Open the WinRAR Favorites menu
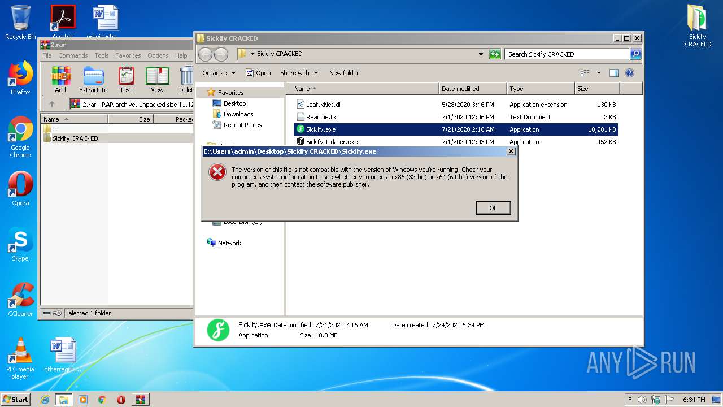 coord(128,55)
